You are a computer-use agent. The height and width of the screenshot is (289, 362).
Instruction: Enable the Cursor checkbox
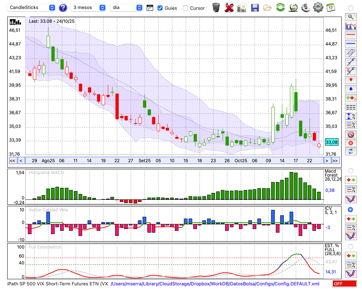pos(185,8)
